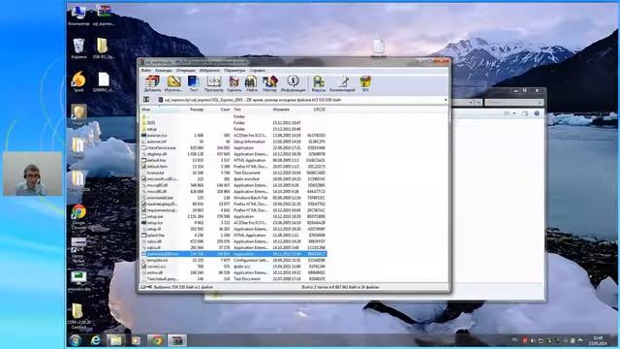Select the license.txt file row
This screenshot has width=620, height=349.
click(233, 173)
